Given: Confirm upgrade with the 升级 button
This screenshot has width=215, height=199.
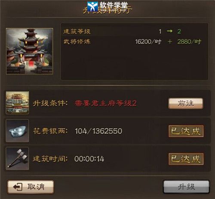Looking at the screenshot, I should [x=186, y=187].
